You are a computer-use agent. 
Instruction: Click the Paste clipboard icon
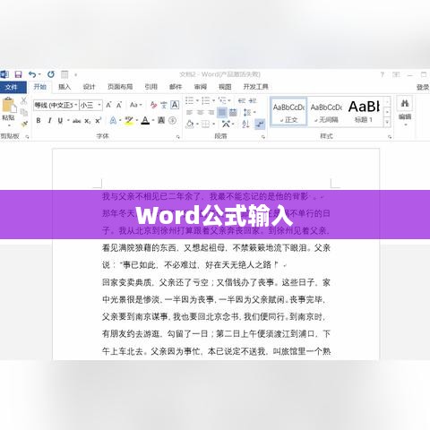(8, 106)
